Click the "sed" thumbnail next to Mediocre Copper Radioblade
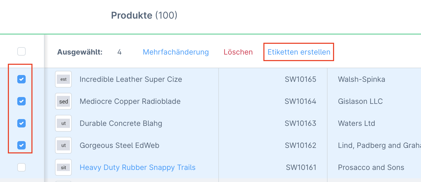 pyautogui.click(x=63, y=101)
